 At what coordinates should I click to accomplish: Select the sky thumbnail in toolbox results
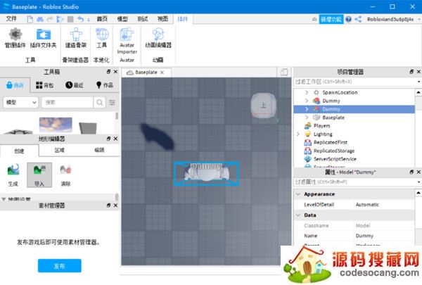tap(56, 125)
